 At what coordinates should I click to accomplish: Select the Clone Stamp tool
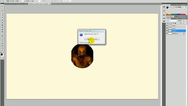pos(2,25)
